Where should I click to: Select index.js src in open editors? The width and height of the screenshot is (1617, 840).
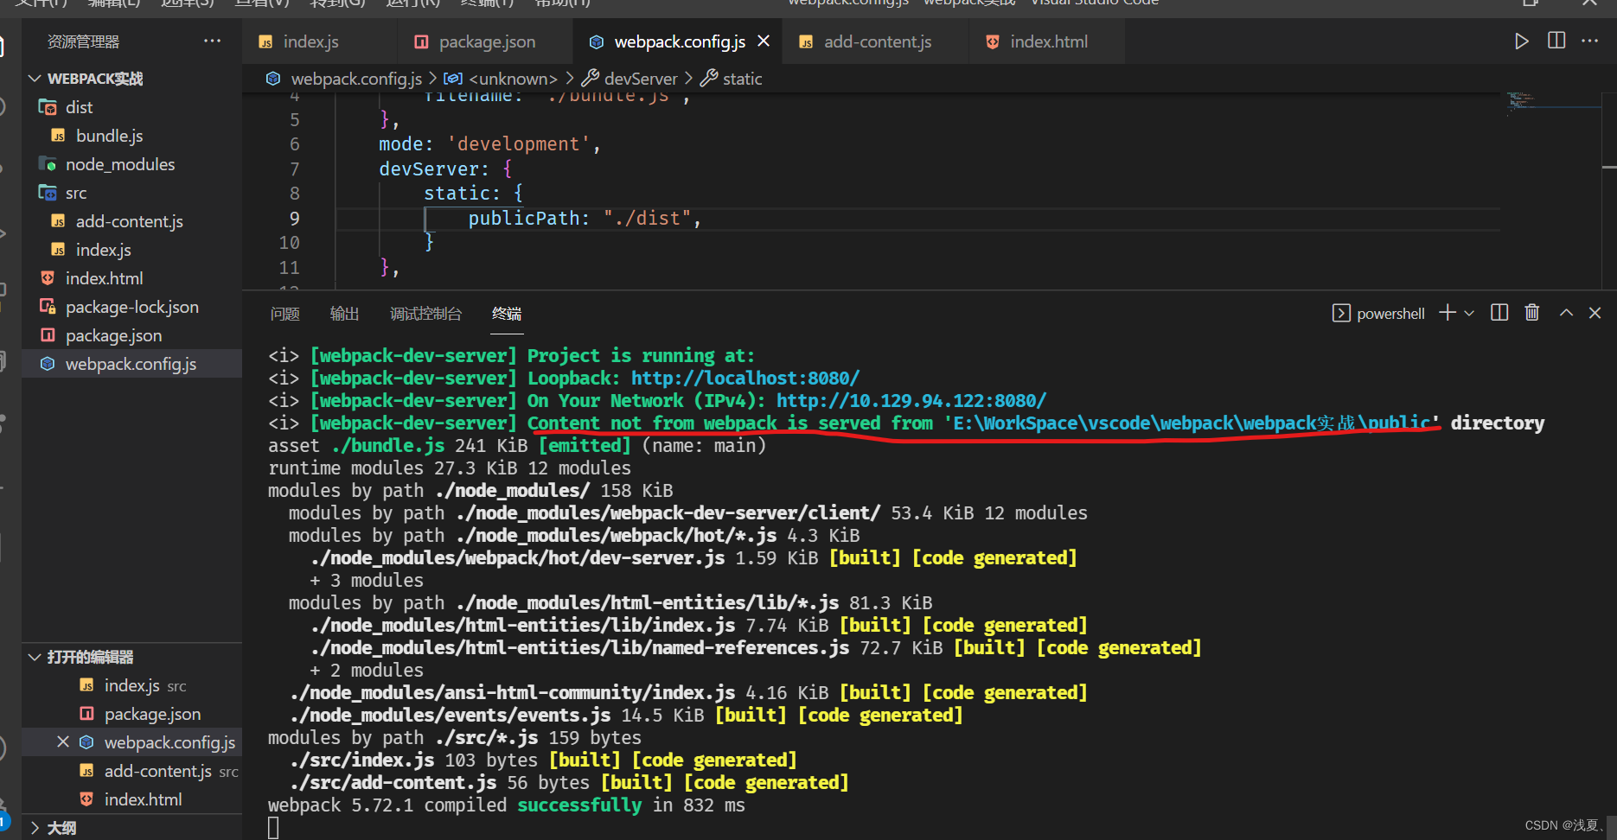(x=144, y=685)
